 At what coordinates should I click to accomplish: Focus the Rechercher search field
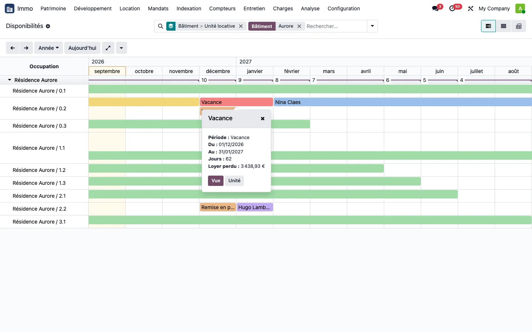click(x=335, y=26)
